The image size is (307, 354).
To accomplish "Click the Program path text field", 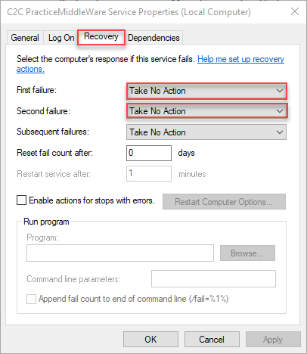I will click(x=120, y=253).
